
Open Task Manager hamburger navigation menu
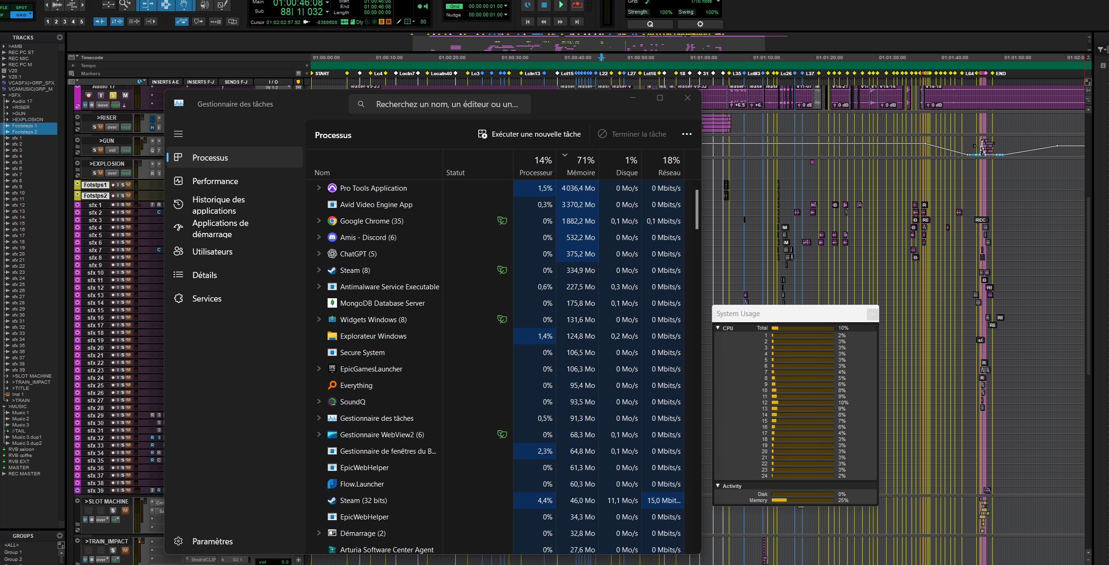tap(178, 134)
